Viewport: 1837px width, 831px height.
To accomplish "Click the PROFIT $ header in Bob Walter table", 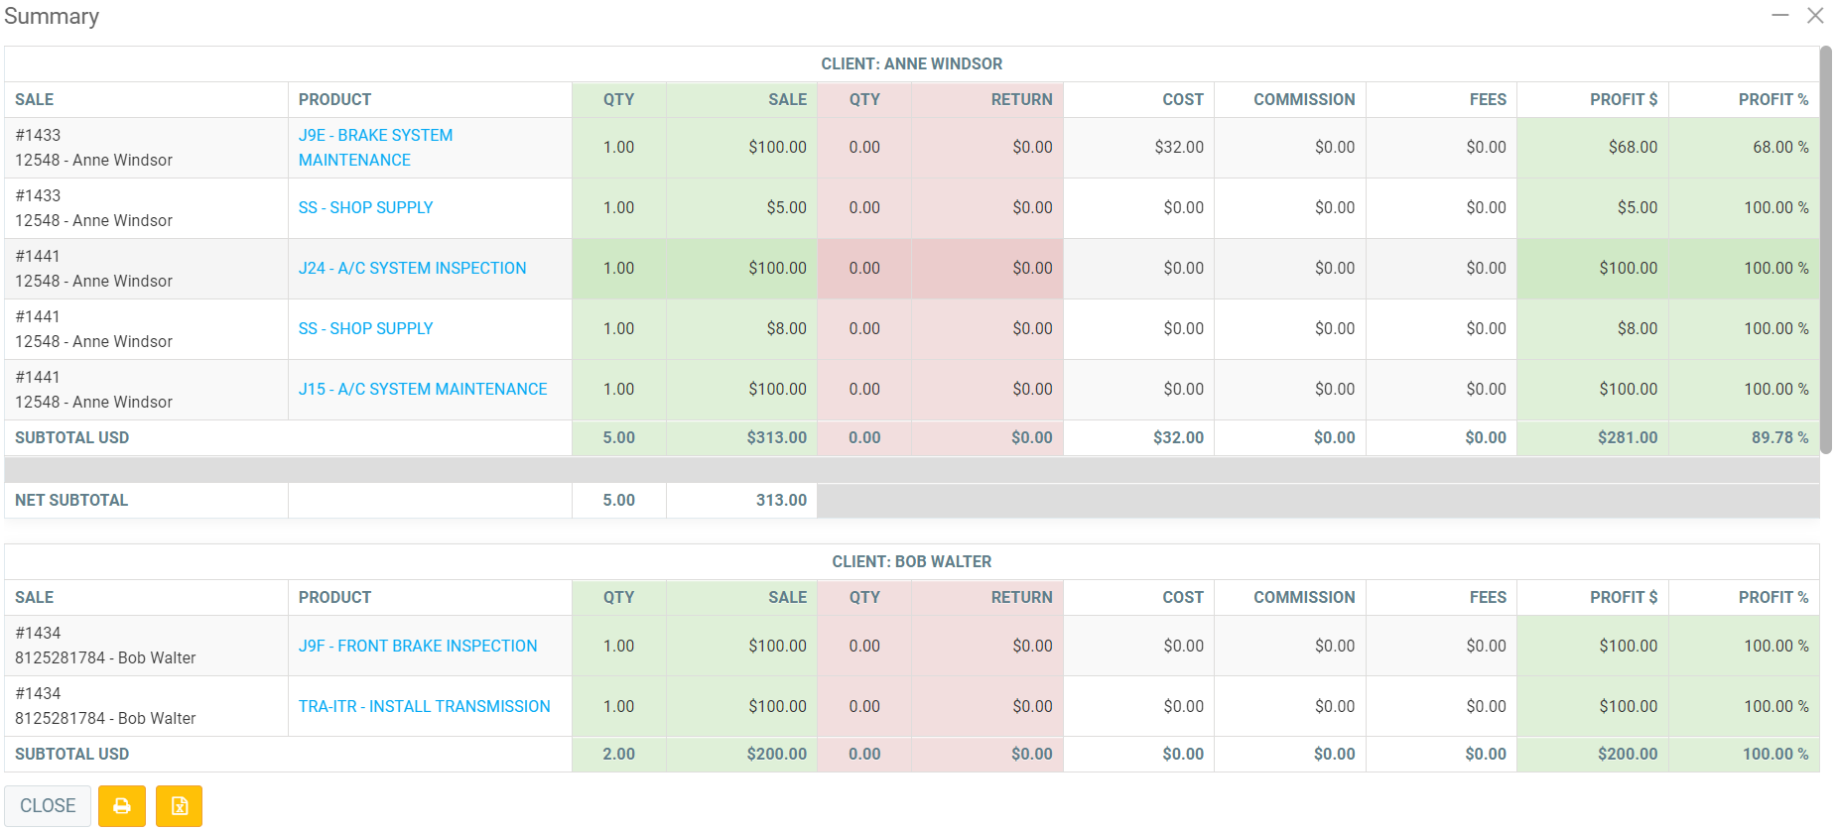I will click(1623, 597).
